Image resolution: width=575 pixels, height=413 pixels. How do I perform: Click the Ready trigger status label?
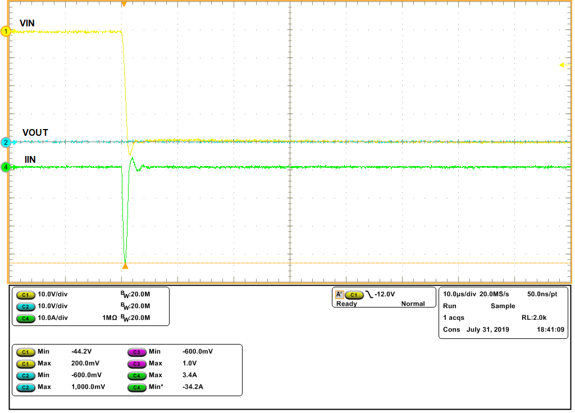346,304
